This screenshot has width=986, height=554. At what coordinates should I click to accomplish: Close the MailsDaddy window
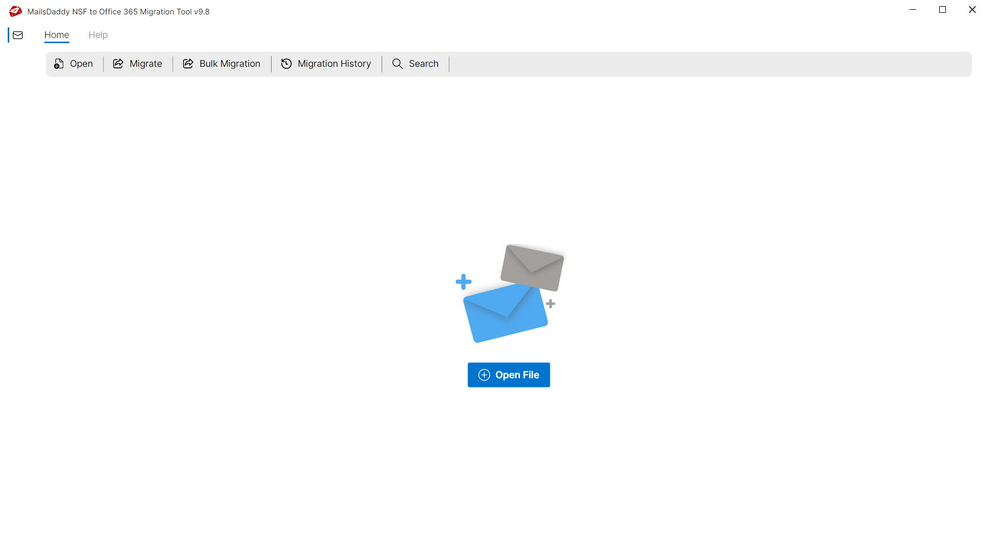click(972, 10)
